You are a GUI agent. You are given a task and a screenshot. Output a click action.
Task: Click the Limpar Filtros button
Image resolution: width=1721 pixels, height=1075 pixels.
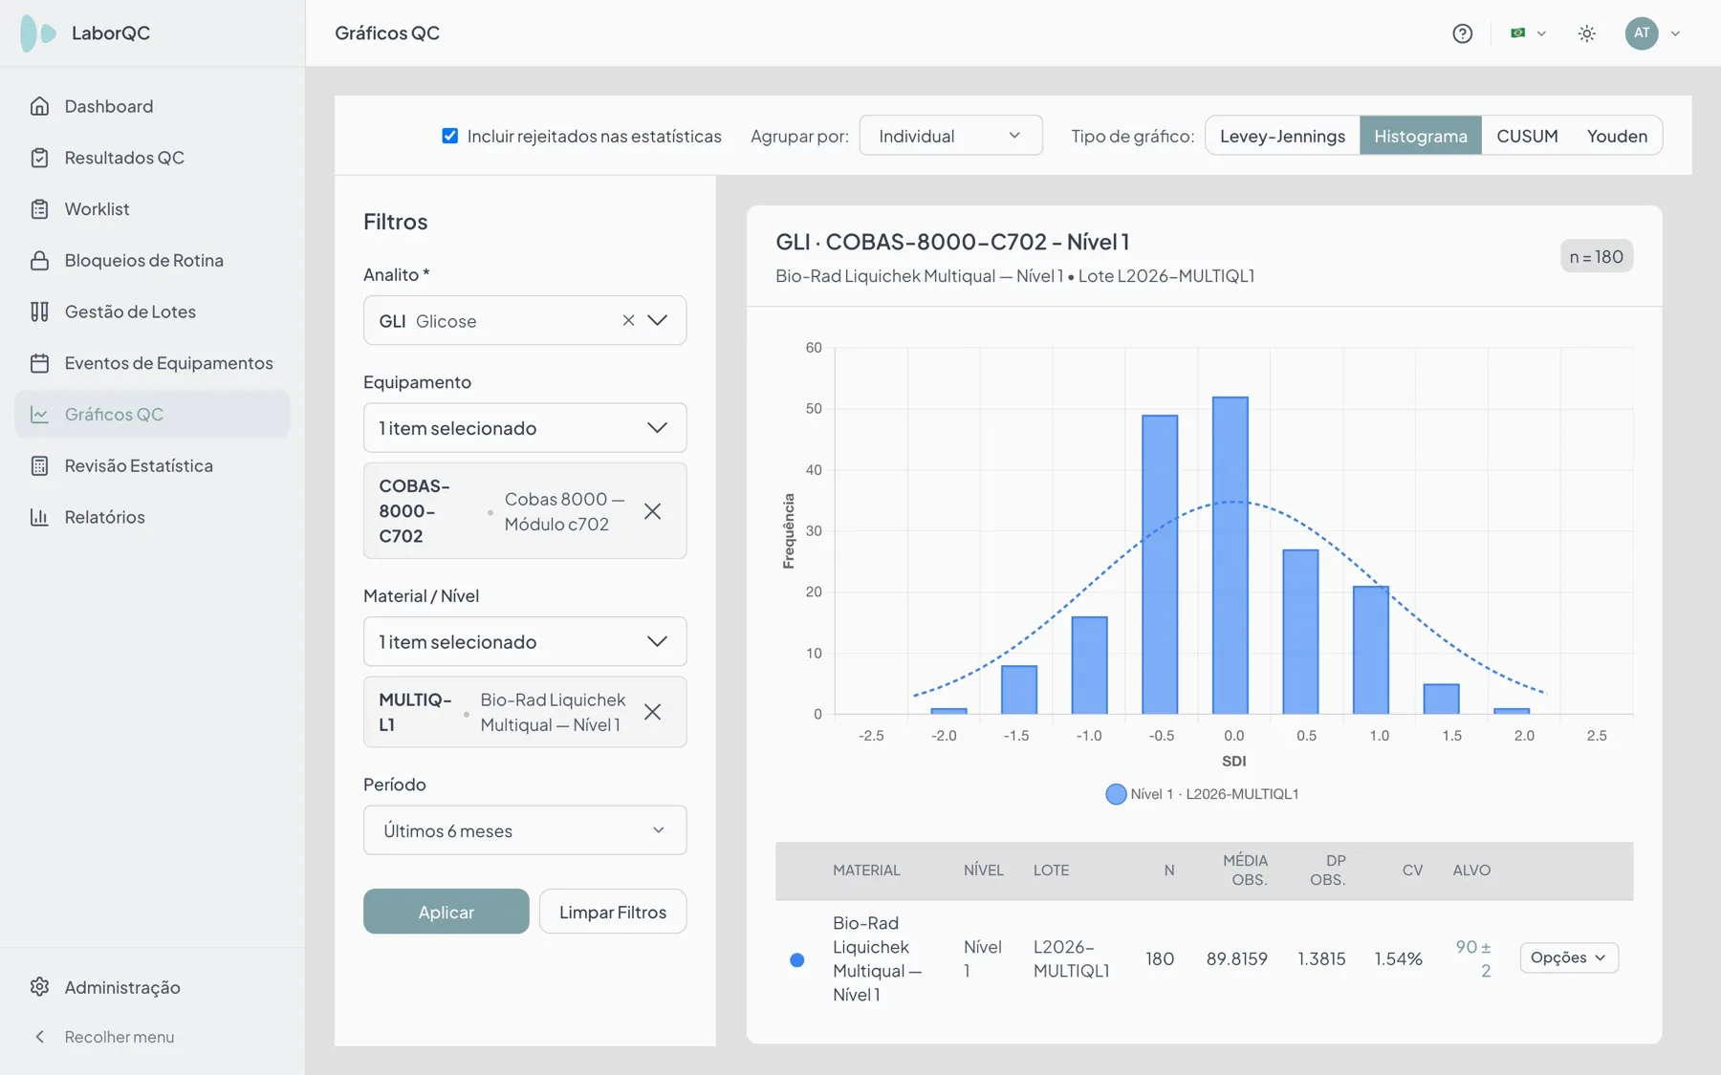point(613,912)
